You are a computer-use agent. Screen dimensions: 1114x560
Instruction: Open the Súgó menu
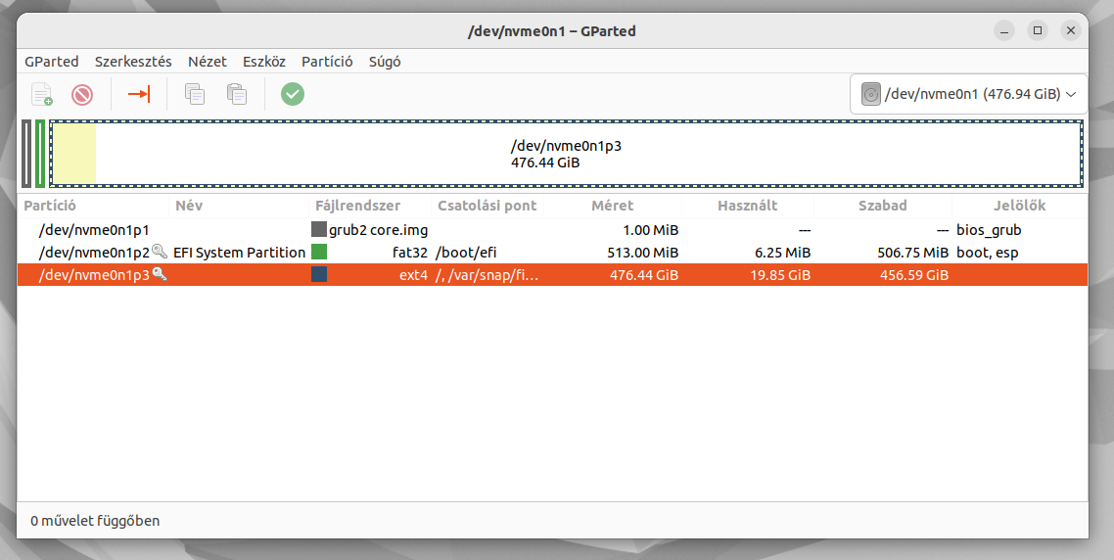point(385,61)
